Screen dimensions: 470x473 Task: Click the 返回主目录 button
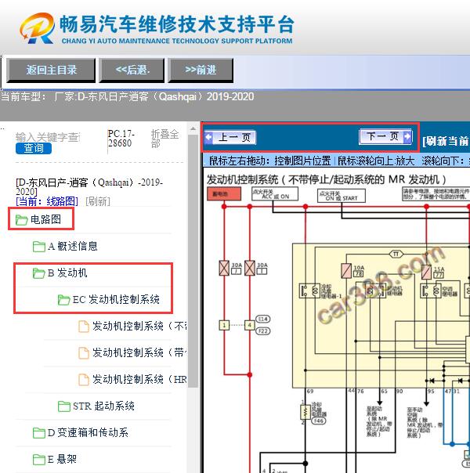click(x=51, y=70)
